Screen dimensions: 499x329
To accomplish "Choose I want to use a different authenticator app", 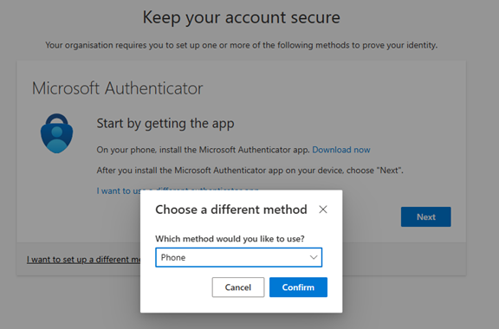I will pyautogui.click(x=119, y=190).
